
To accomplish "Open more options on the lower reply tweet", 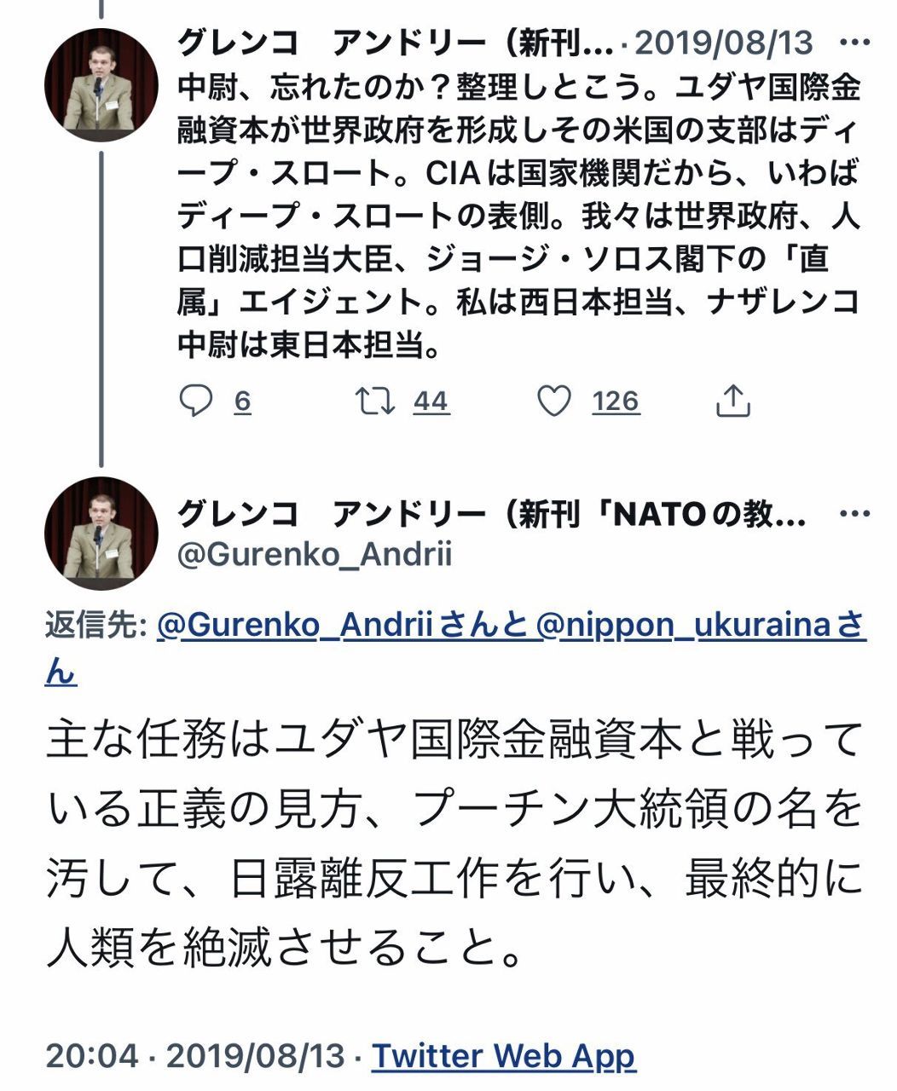I will (854, 514).
